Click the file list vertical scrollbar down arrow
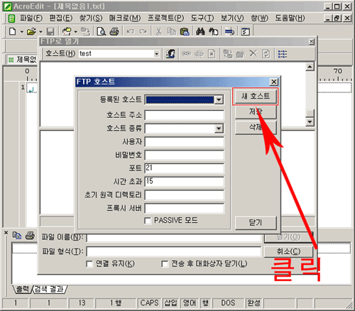Screen dimensions: 355x311 (x=310, y=122)
